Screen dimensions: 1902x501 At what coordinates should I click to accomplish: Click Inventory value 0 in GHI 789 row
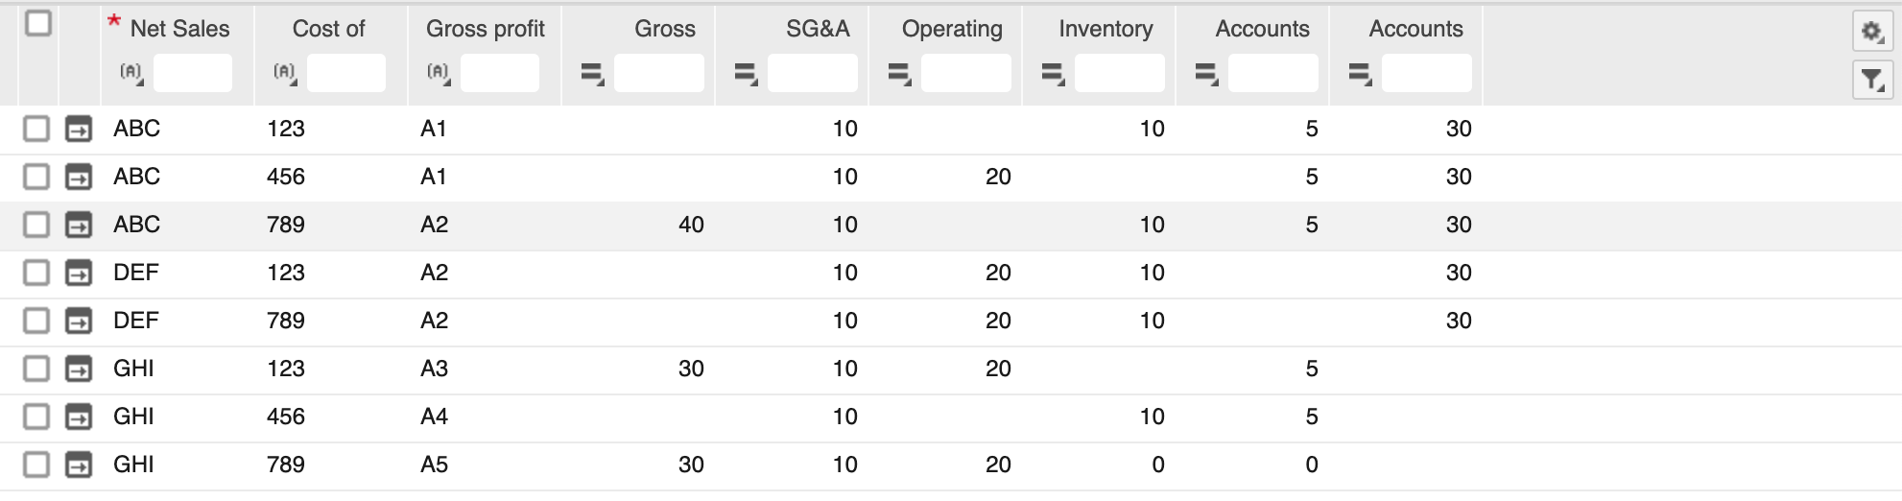pos(1158,465)
